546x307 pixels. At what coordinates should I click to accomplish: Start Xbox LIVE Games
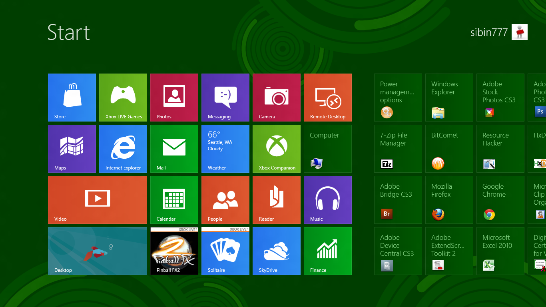(123, 97)
